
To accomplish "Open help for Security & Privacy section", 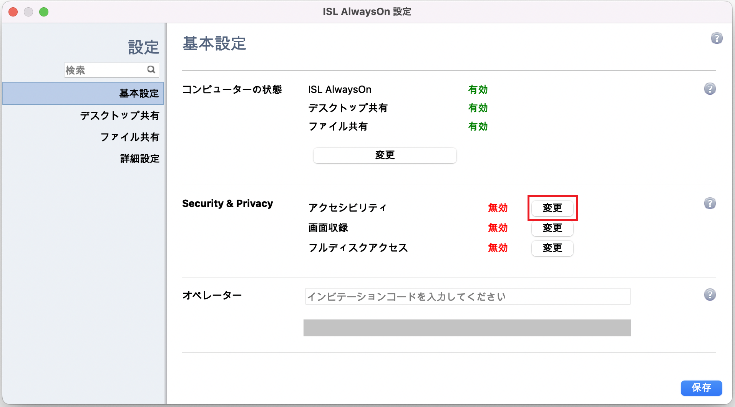I will pyautogui.click(x=710, y=203).
